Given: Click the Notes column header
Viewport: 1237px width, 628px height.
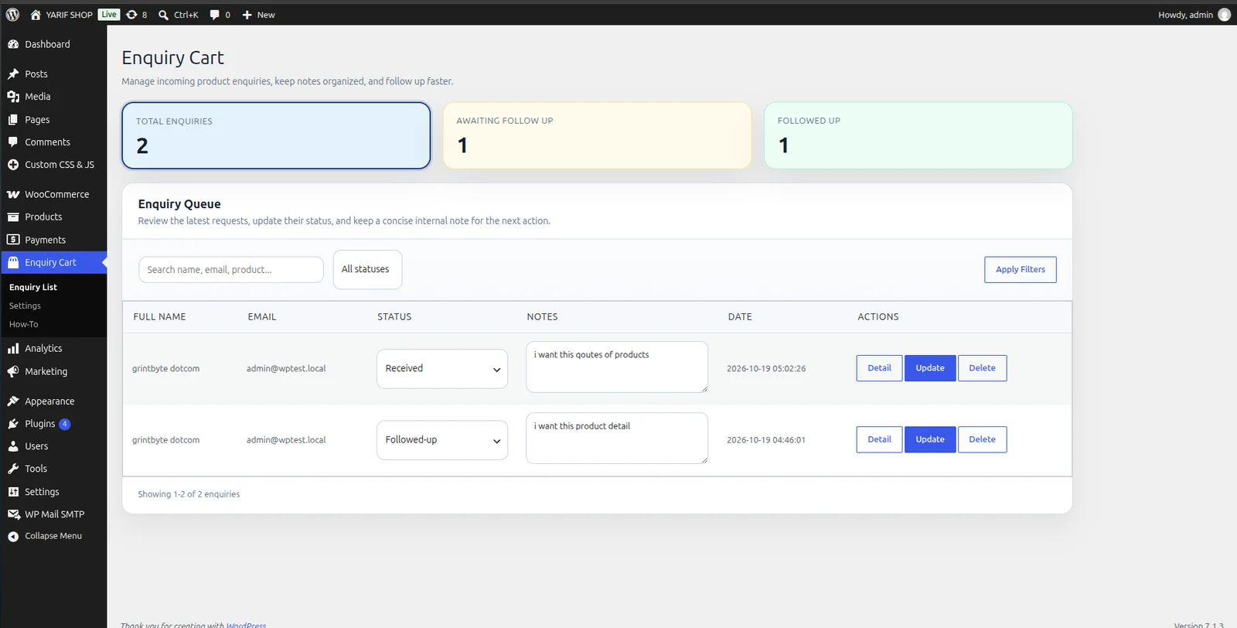Looking at the screenshot, I should click(x=542, y=317).
